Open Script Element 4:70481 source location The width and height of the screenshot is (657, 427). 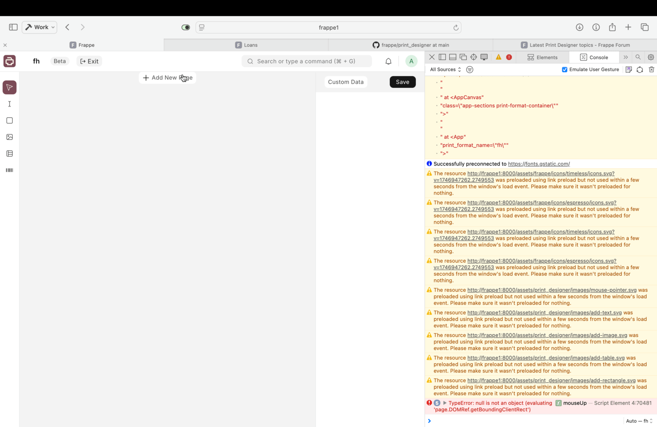click(x=623, y=403)
